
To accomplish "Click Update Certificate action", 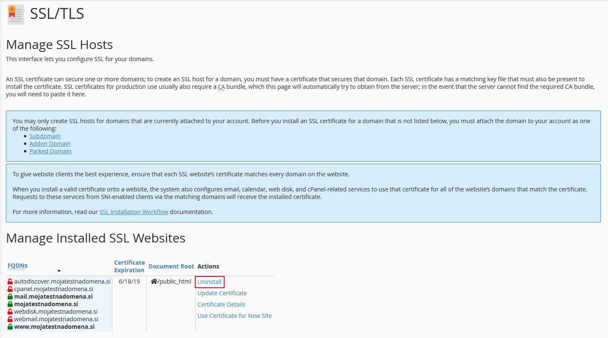I will click(x=222, y=293).
